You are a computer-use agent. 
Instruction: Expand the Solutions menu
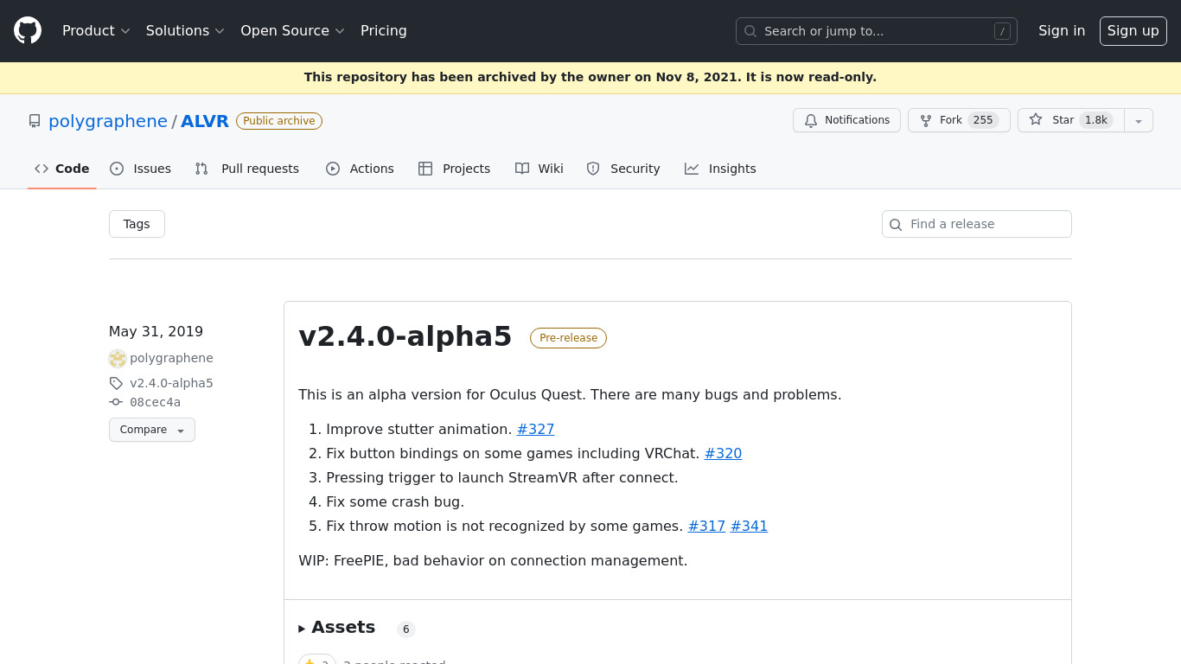click(x=185, y=30)
